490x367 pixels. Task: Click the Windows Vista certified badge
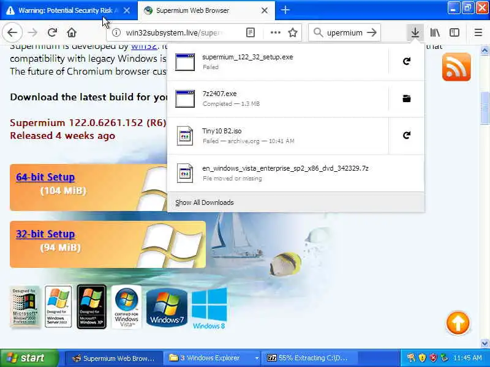tap(126, 306)
